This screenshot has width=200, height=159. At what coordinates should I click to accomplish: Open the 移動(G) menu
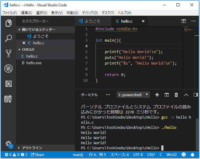[72, 13]
